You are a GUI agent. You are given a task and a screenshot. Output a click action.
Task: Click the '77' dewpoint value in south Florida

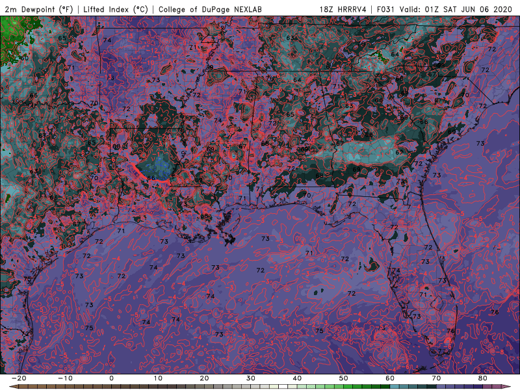click(x=441, y=351)
